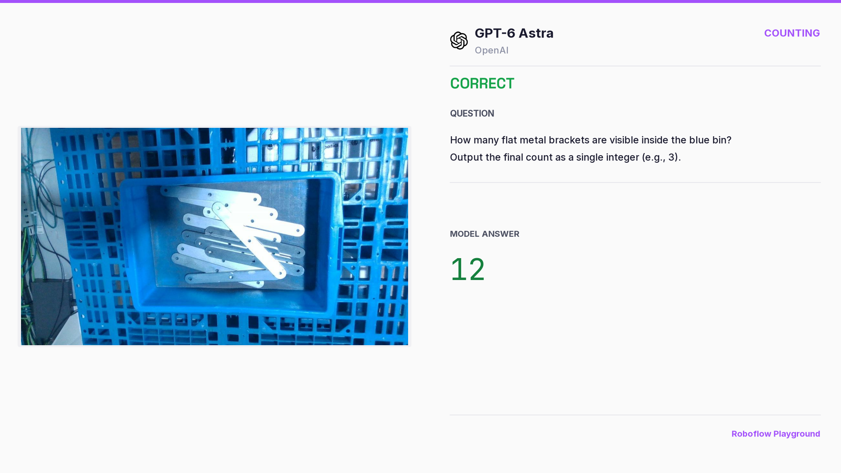Click the GPT-6 Astra model title
The height and width of the screenshot is (473, 841).
click(x=514, y=33)
